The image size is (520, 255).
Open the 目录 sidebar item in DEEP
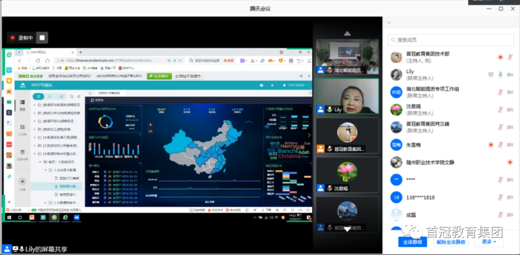tap(23, 105)
